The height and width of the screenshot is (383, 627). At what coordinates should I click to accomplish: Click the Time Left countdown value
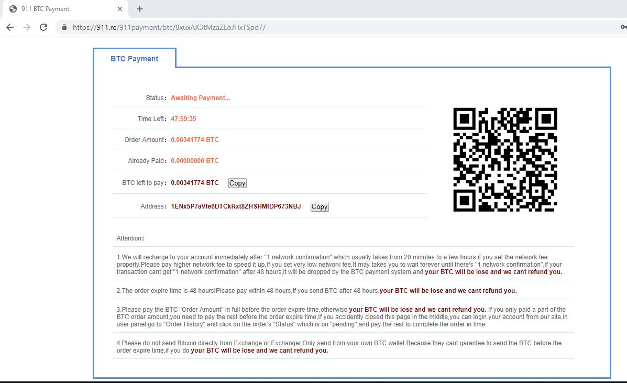[x=183, y=119]
